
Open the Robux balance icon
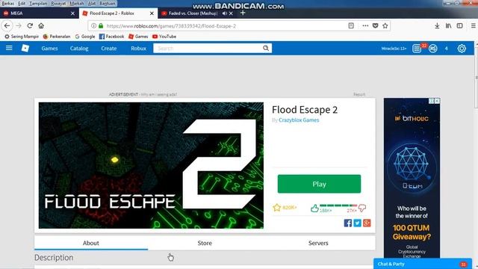click(433, 49)
